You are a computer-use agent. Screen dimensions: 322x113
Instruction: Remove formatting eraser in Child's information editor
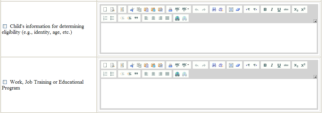pyautogui.click(x=238, y=9)
